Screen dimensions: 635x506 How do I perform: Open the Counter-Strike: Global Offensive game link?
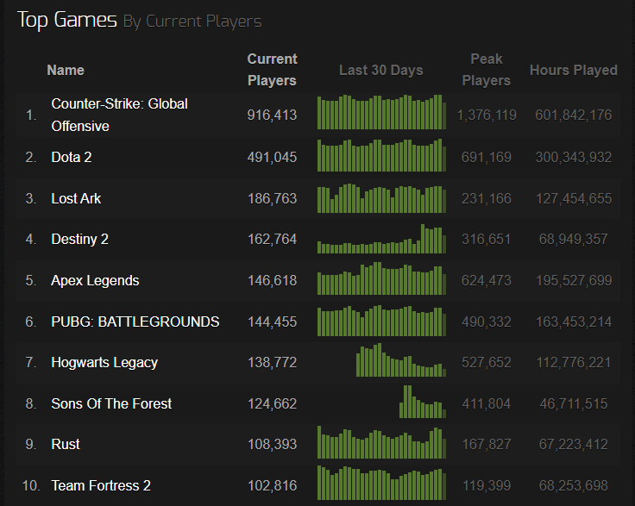(x=119, y=115)
